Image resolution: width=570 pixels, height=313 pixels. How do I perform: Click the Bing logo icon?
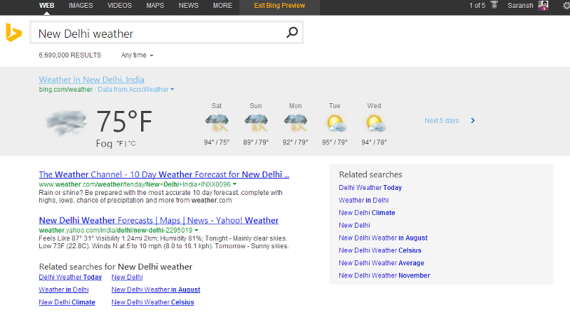click(x=14, y=32)
